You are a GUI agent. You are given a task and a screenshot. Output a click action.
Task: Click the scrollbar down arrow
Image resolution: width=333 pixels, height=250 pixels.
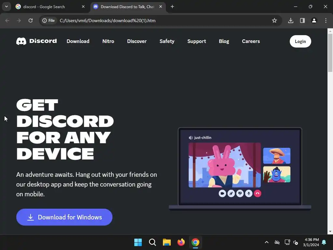click(330, 231)
